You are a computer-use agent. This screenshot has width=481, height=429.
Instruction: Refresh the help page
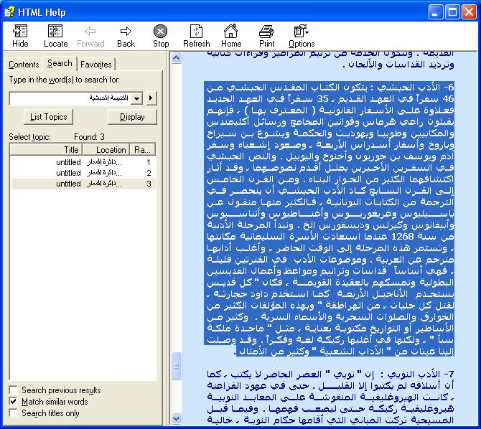pos(196,36)
